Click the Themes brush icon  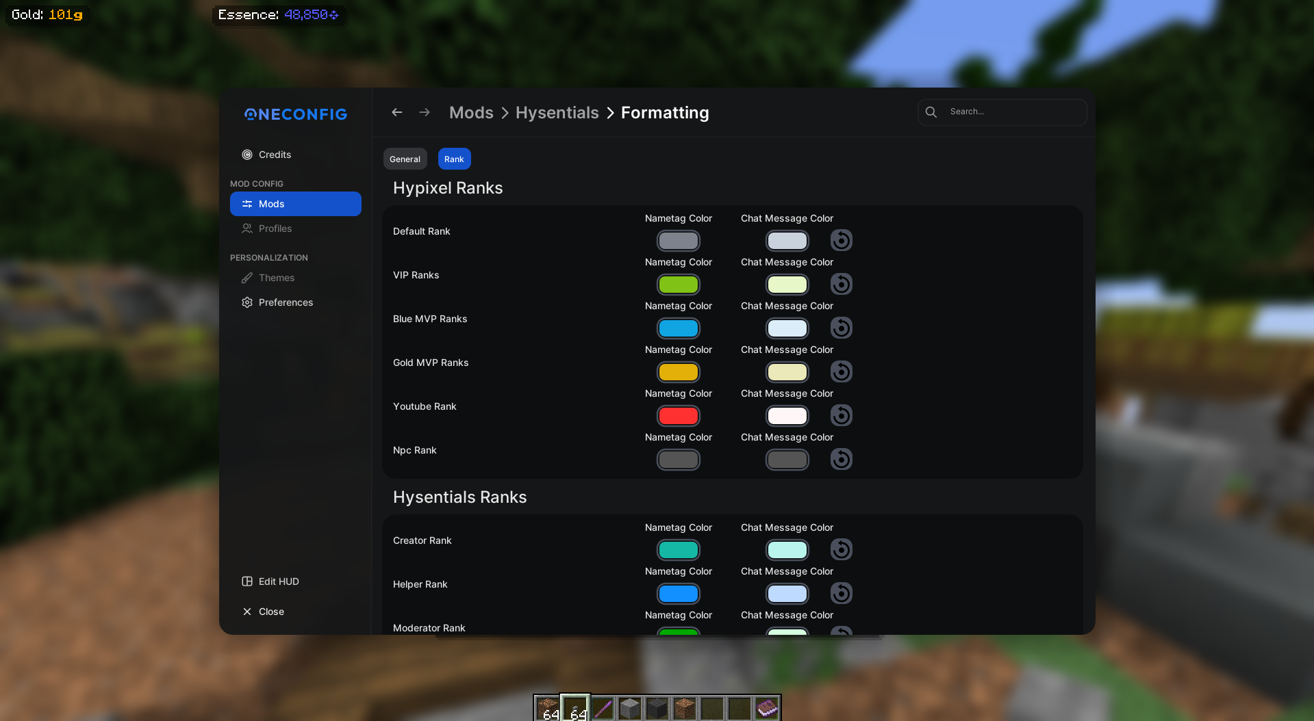tap(247, 278)
